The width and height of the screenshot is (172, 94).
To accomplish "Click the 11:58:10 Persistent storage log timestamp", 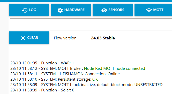I will click(x=24, y=79).
